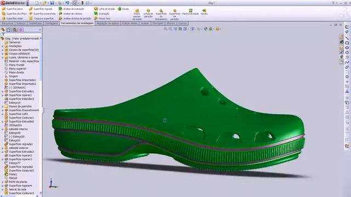Switch to the Moldagens tab
Viewport: 351px width, 197px height.
[52, 23]
